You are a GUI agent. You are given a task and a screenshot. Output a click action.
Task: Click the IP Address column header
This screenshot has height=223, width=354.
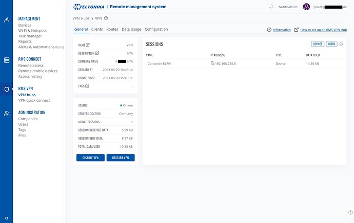218,55
